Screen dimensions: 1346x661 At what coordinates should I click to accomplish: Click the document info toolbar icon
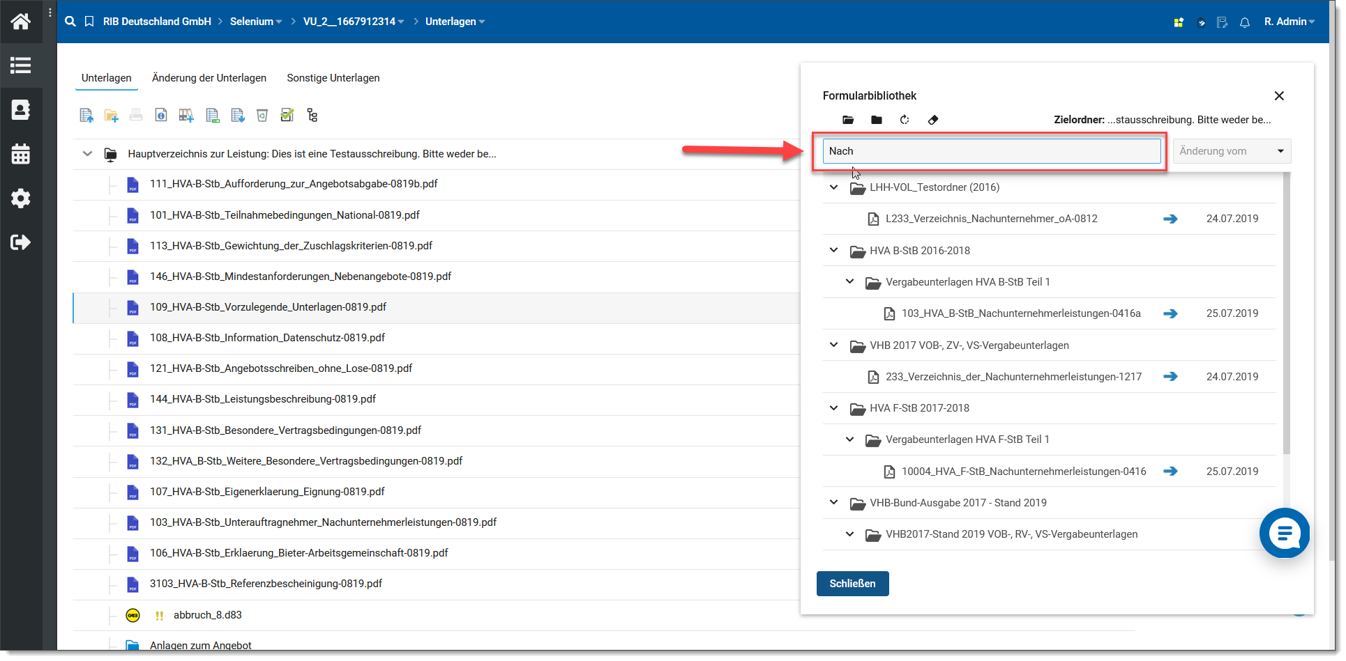pyautogui.click(x=160, y=116)
